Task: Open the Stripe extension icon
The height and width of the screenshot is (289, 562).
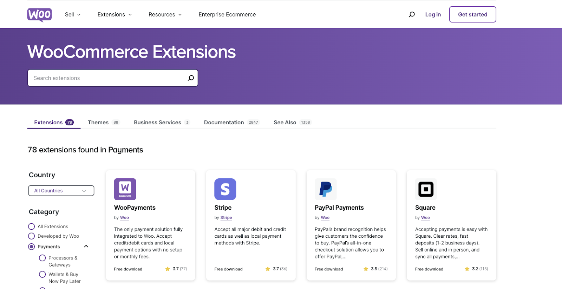Action: (225, 189)
